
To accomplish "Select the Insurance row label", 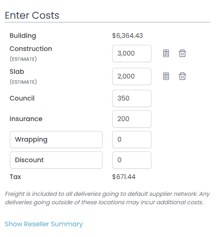I will pyautogui.click(x=26, y=119).
